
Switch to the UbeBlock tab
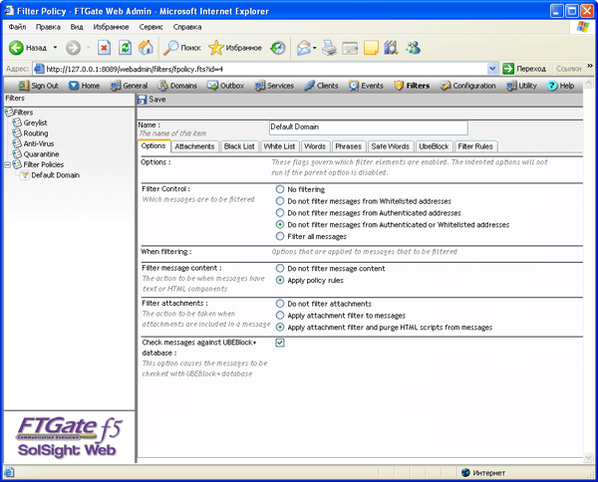coord(434,146)
